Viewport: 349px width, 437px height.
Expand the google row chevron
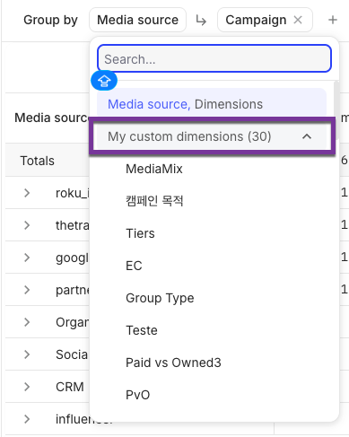[27, 258]
